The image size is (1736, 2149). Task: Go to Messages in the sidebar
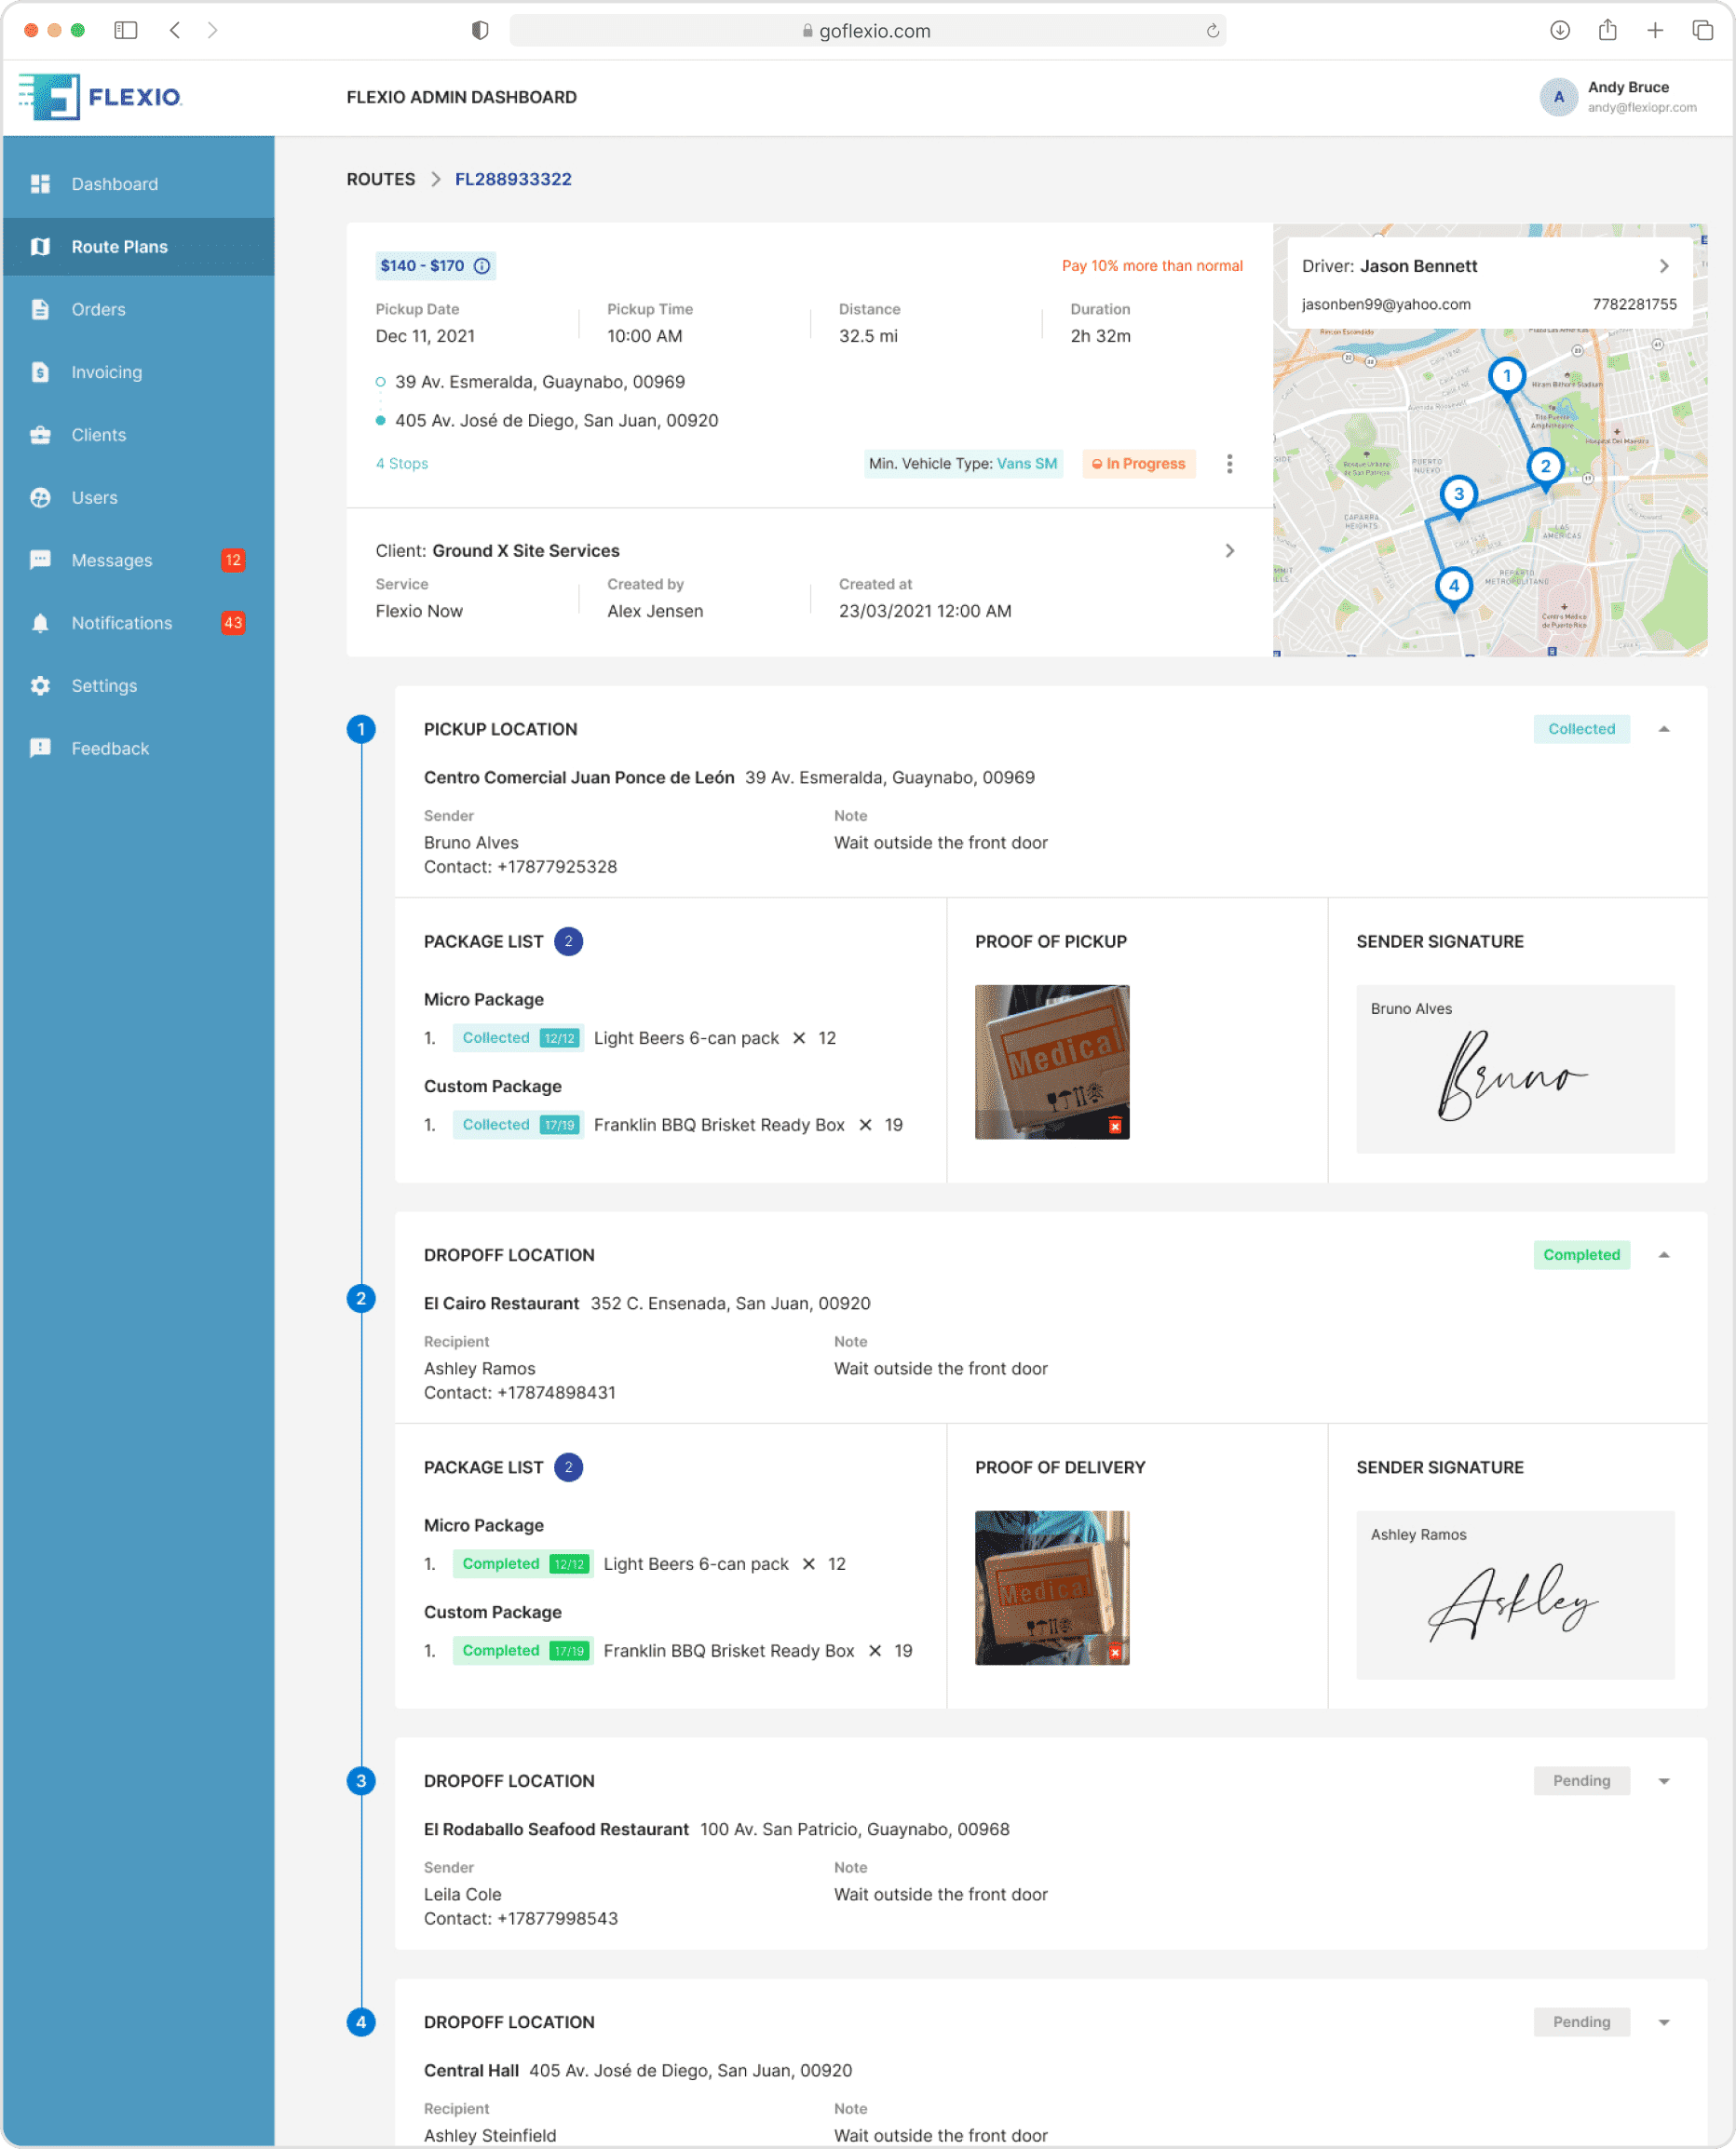(111, 561)
